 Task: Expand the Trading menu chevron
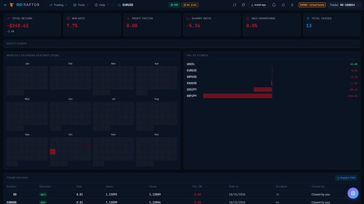[x=66, y=5]
